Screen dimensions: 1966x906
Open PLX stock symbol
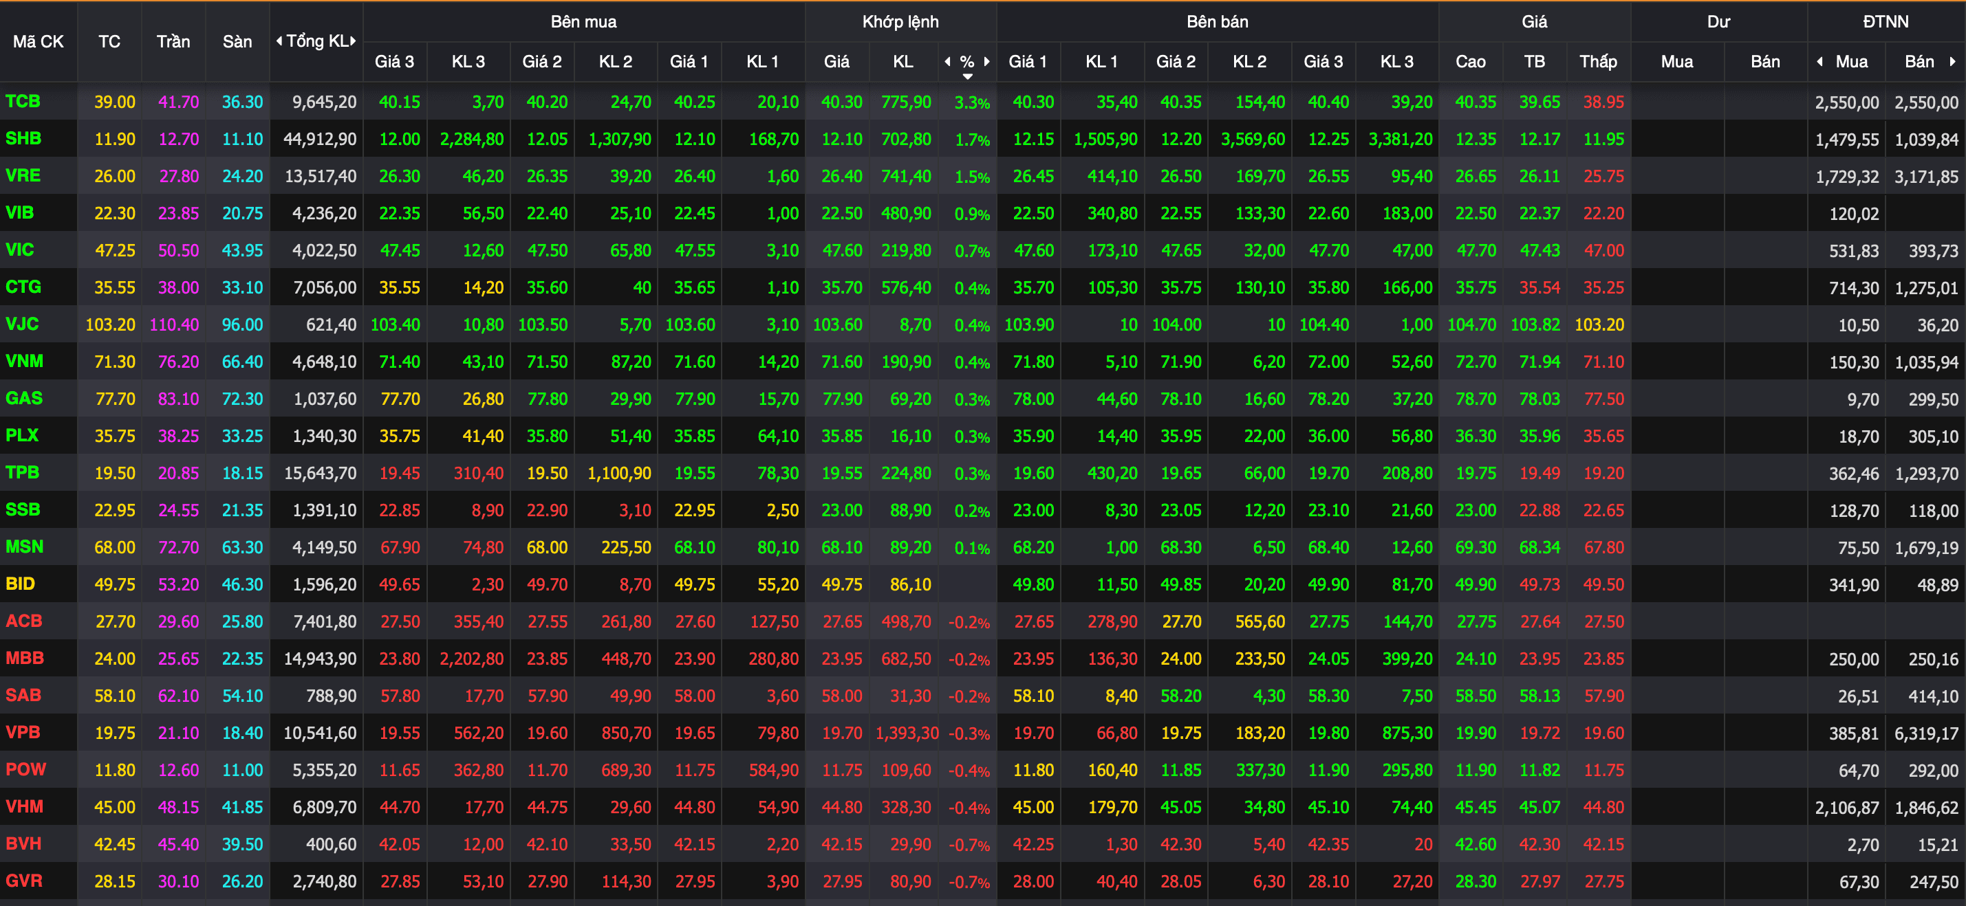(22, 435)
